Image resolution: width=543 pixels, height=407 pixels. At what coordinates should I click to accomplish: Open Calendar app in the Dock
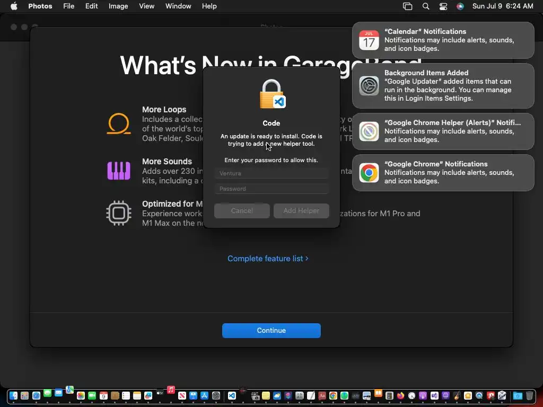pyautogui.click(x=103, y=395)
